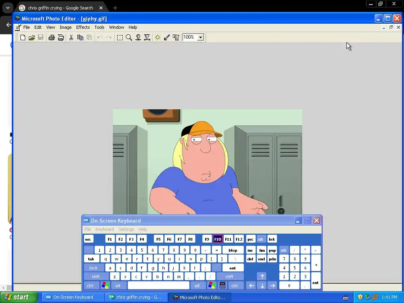Screen dimensions: 404x303
Task: Select the chris griffin crying browser tab
Action: coord(61,8)
